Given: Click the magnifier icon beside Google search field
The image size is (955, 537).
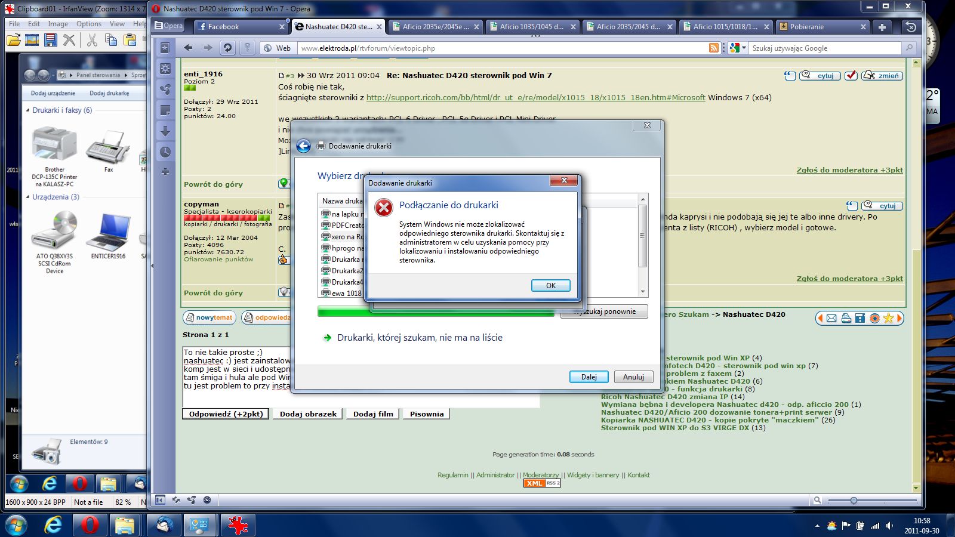Looking at the screenshot, I should tap(909, 48).
